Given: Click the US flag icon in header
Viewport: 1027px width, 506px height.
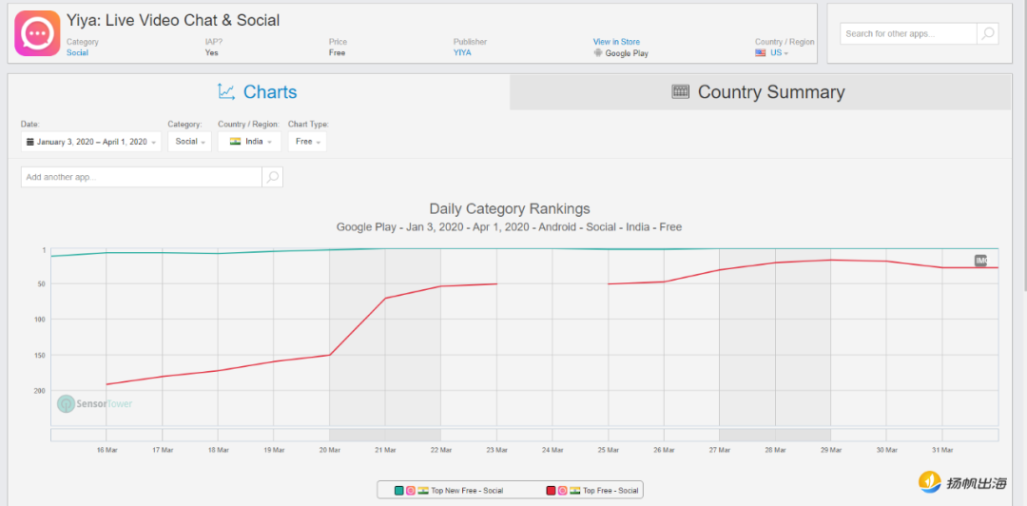Looking at the screenshot, I should [x=761, y=53].
